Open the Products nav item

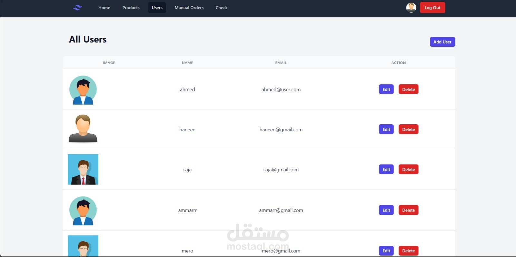coord(131,8)
